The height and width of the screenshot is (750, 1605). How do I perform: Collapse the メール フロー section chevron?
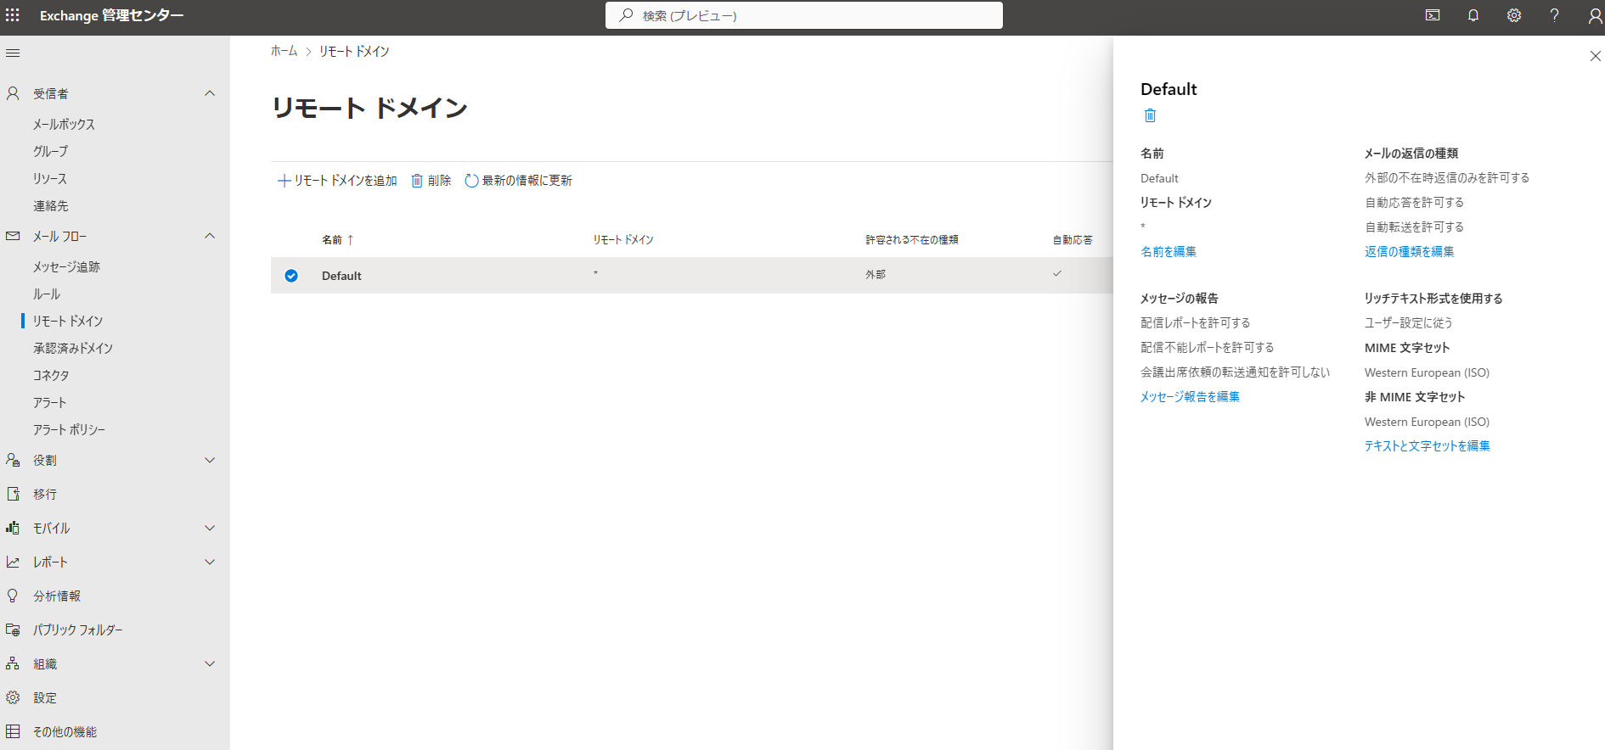click(x=210, y=236)
